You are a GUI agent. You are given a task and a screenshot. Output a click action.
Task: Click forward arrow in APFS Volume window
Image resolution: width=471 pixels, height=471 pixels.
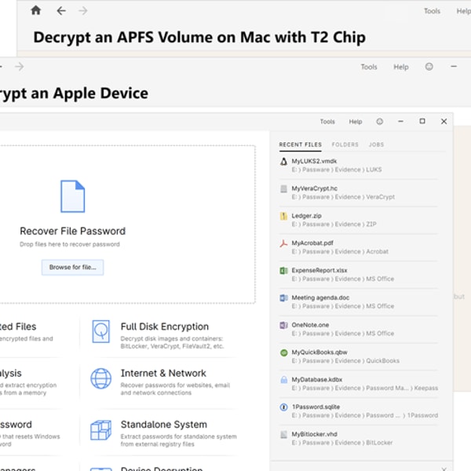[x=83, y=11]
